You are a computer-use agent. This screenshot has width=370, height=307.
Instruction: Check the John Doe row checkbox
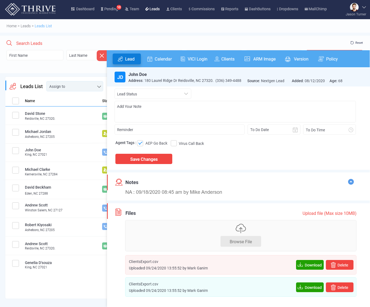pyautogui.click(x=16, y=151)
